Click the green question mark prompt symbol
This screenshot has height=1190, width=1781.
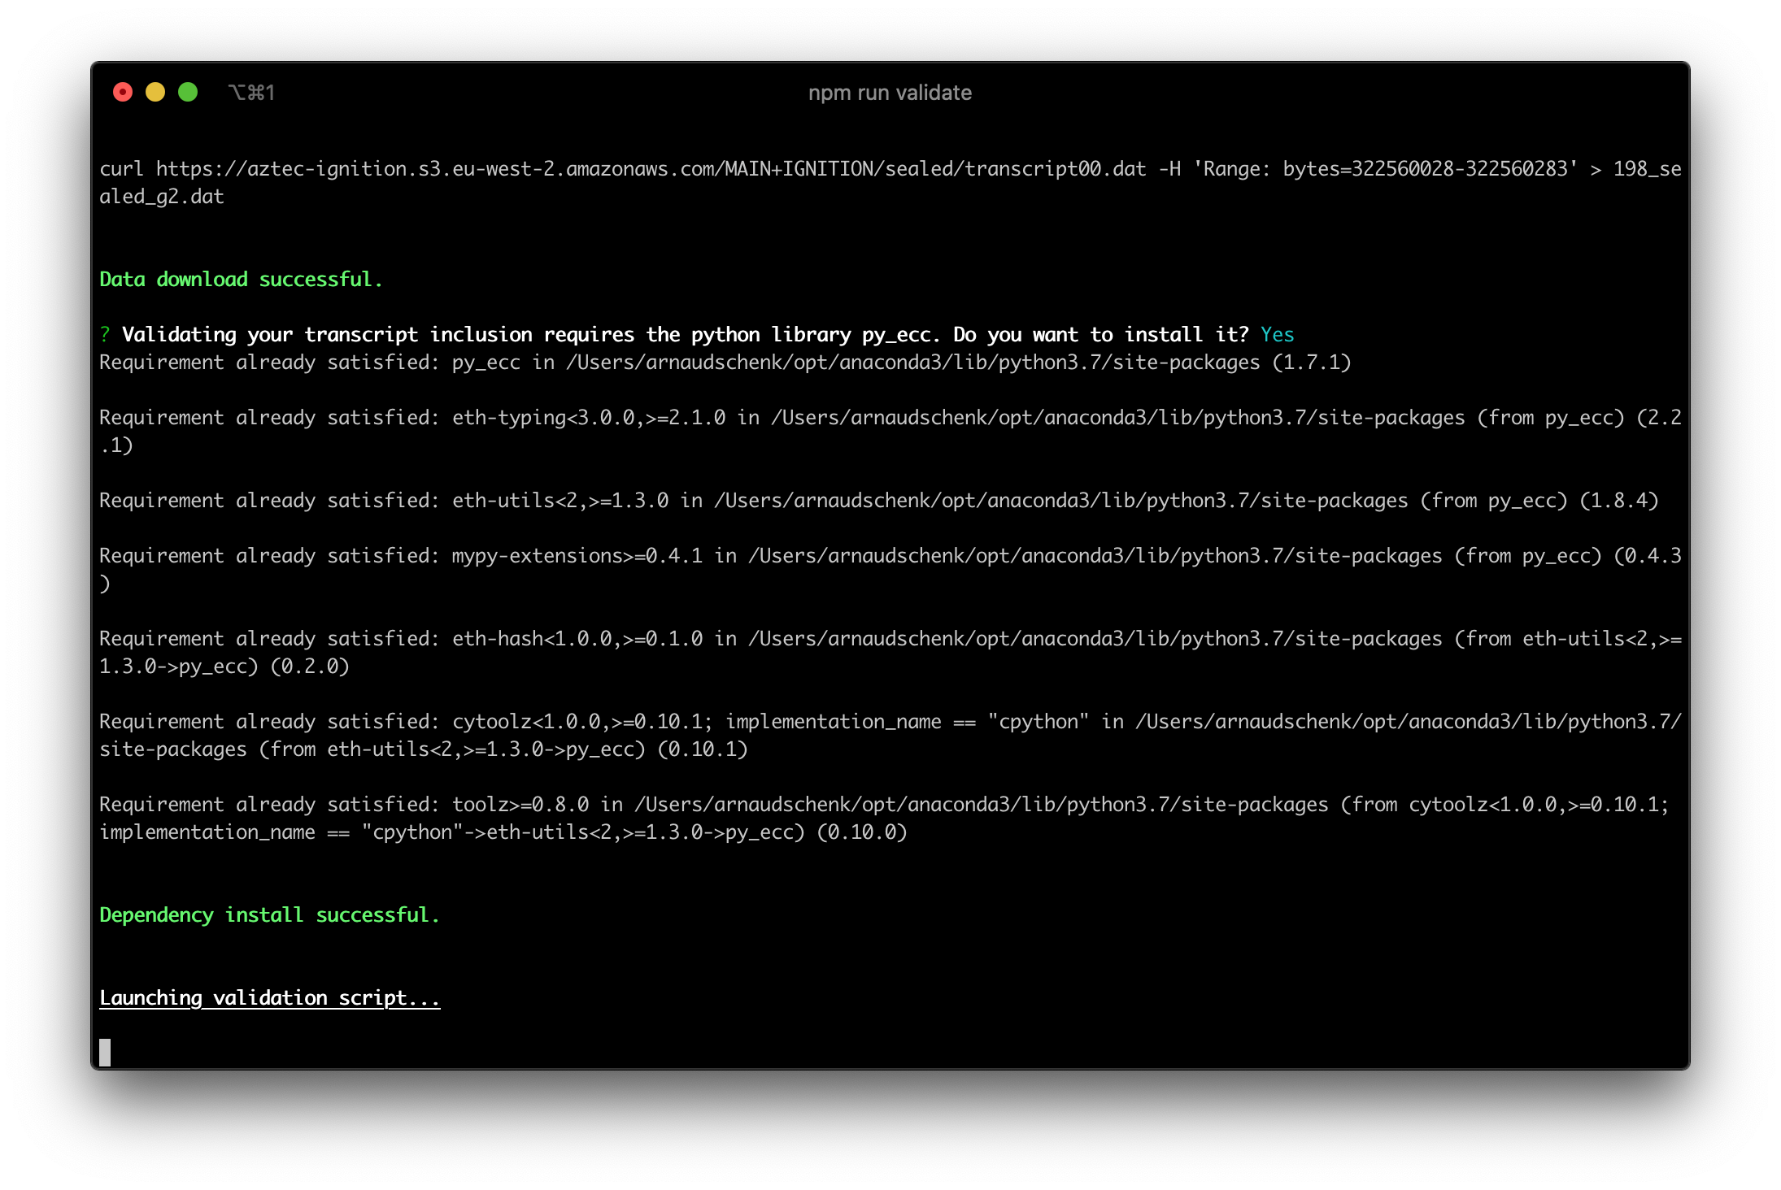(105, 335)
